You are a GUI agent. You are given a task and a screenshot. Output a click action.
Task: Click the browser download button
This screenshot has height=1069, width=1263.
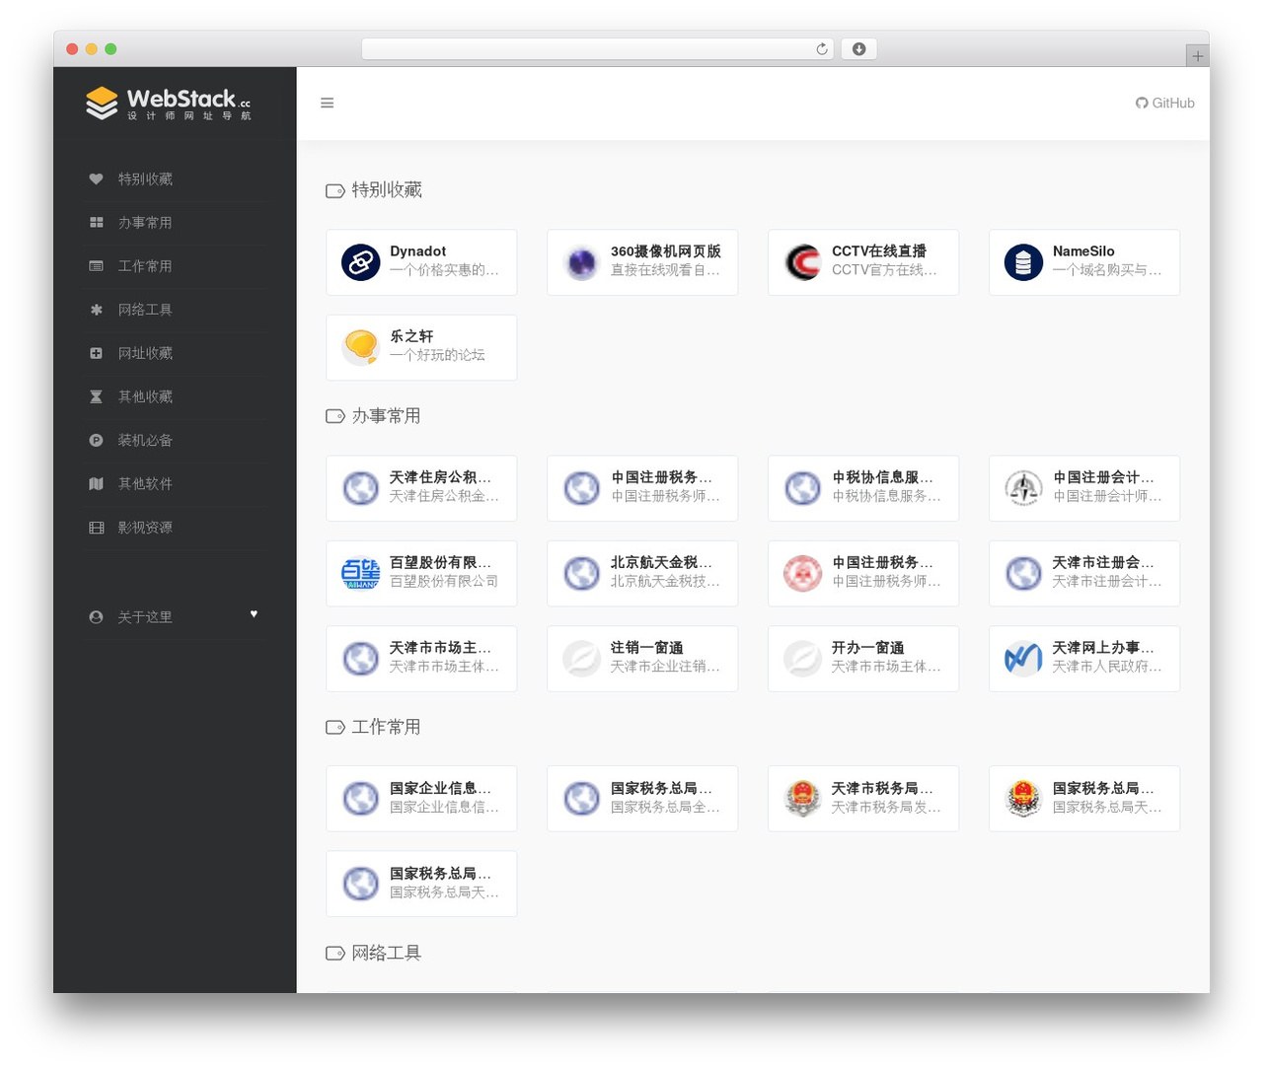(x=858, y=49)
